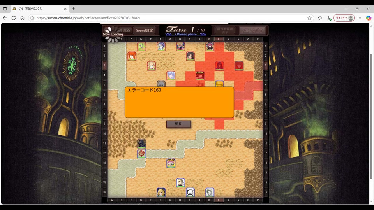The image size is (374, 210).
Task: Reload the page with the refresh icon
Action: (x=14, y=18)
